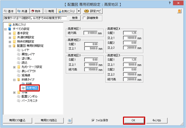Click the 専用マスタ読込 button
This screenshot has height=128, width=186.
pos(49,120)
